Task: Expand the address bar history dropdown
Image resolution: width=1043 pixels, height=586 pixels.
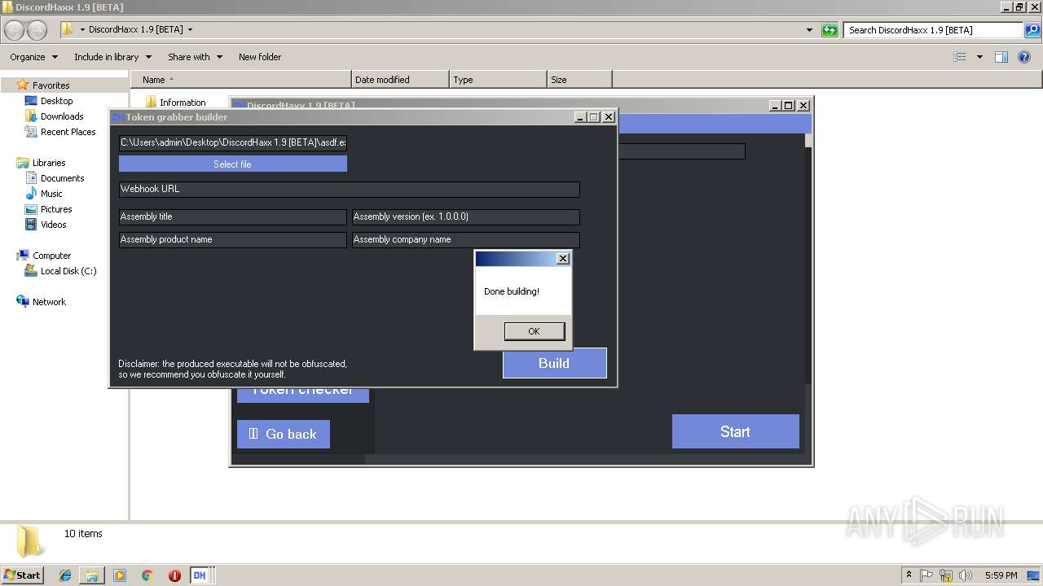Action: pyautogui.click(x=809, y=30)
